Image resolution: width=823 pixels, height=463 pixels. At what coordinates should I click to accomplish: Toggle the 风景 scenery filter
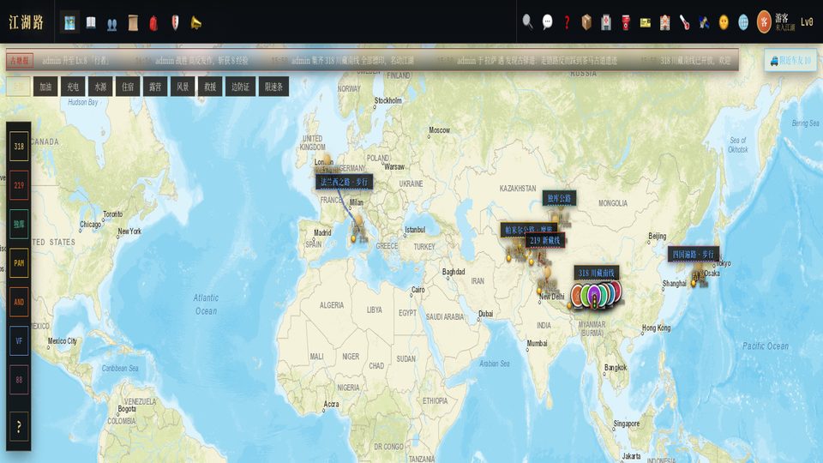183,87
